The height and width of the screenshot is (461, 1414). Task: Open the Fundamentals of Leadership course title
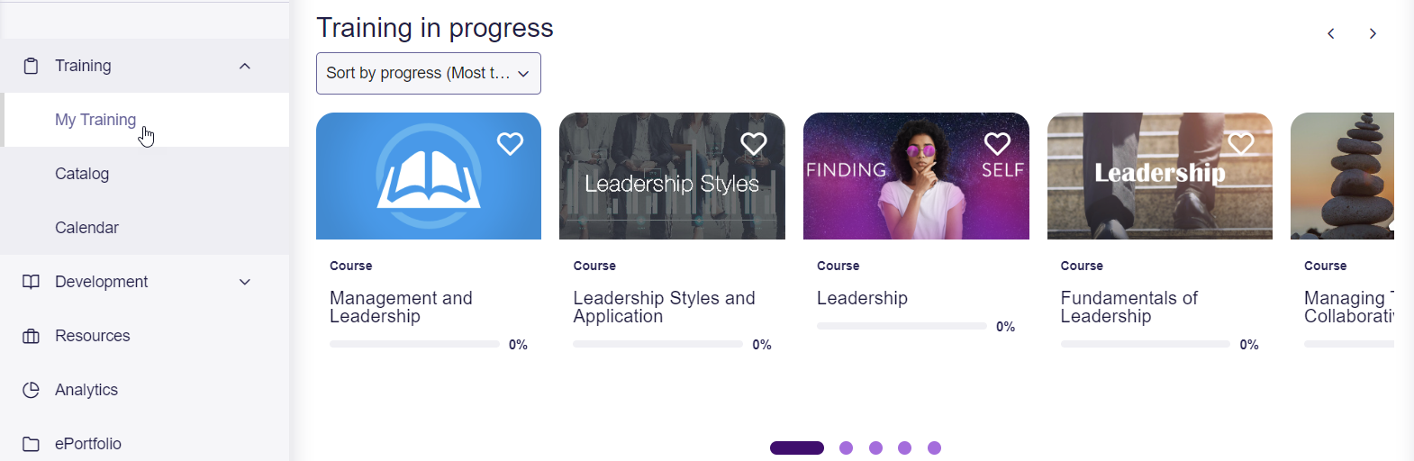1128,307
